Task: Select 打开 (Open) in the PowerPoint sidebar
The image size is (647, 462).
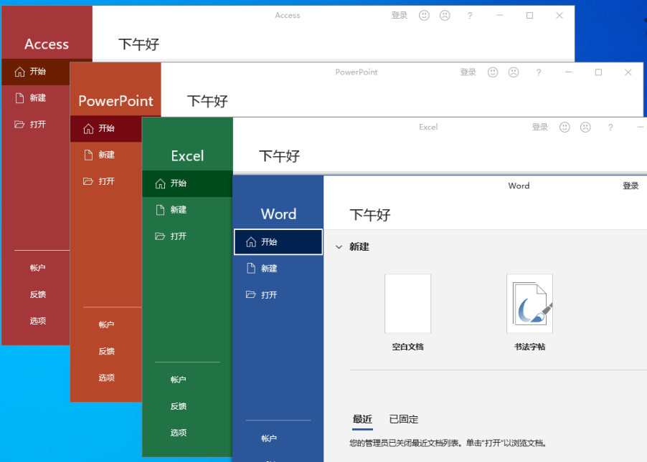Action: point(106,181)
